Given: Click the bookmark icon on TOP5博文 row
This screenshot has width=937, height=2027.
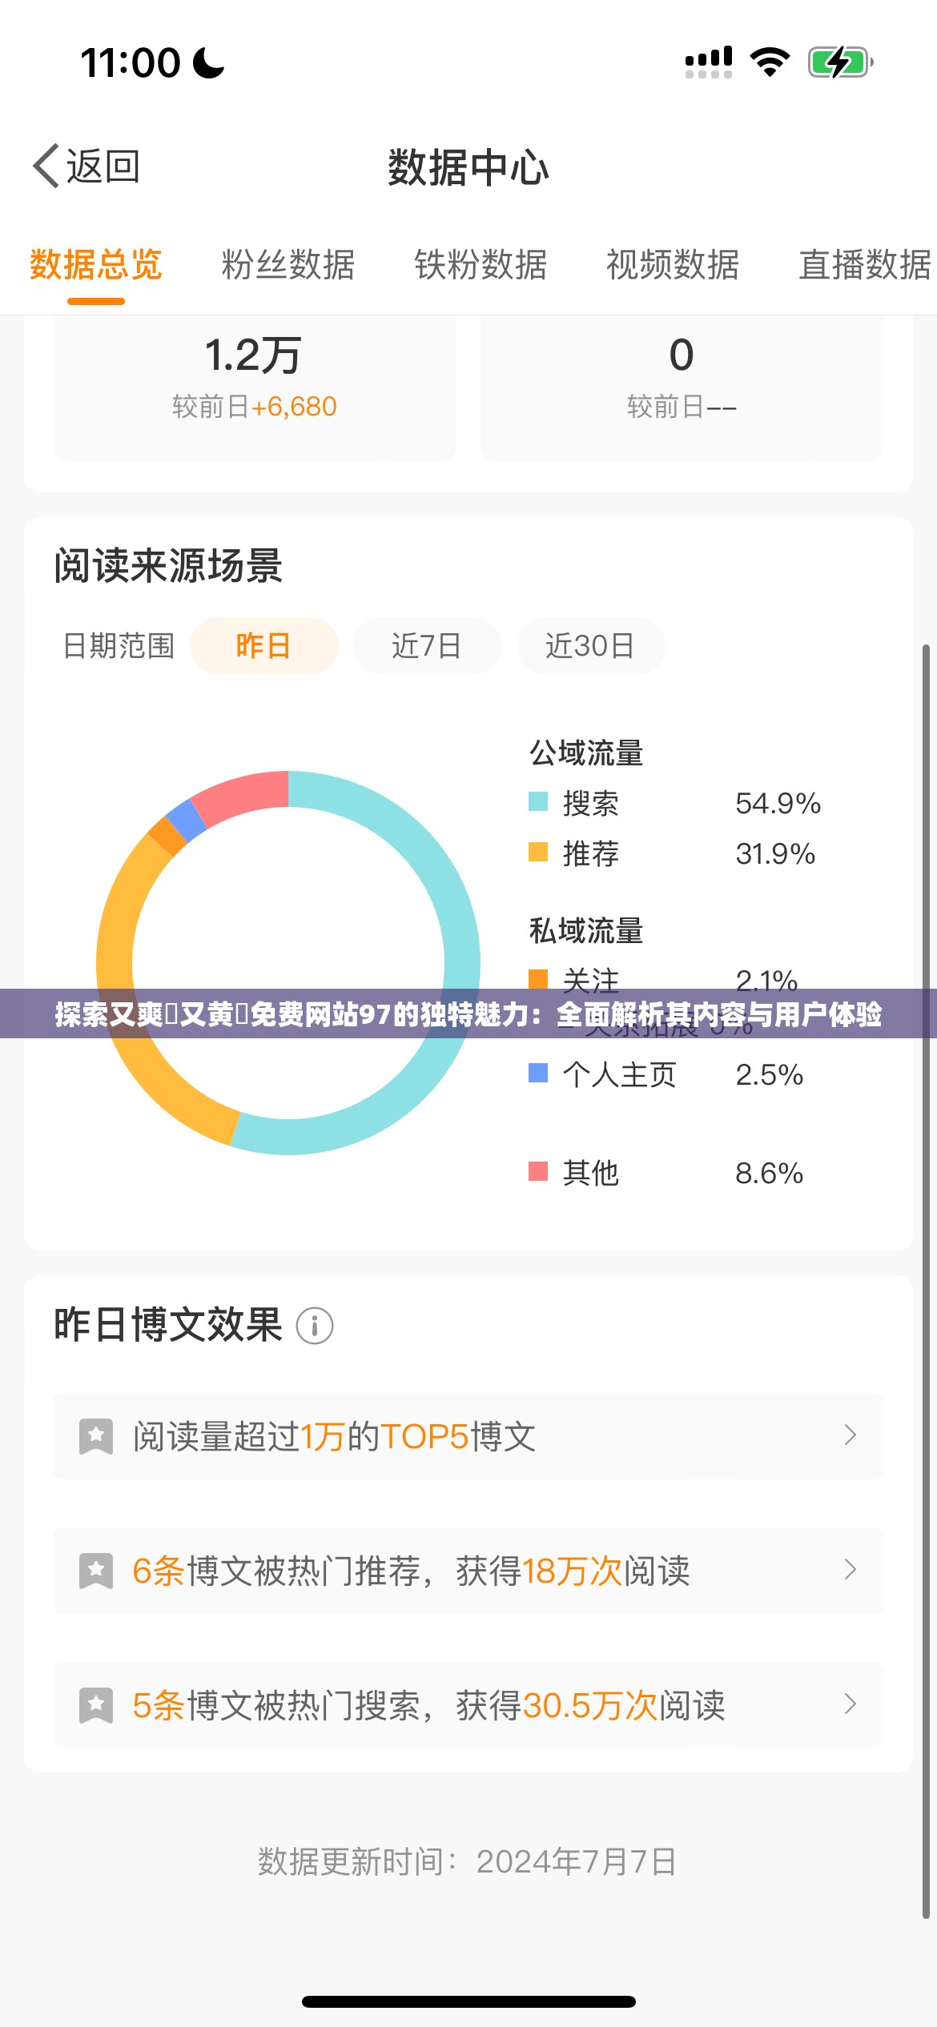Looking at the screenshot, I should 98,1437.
